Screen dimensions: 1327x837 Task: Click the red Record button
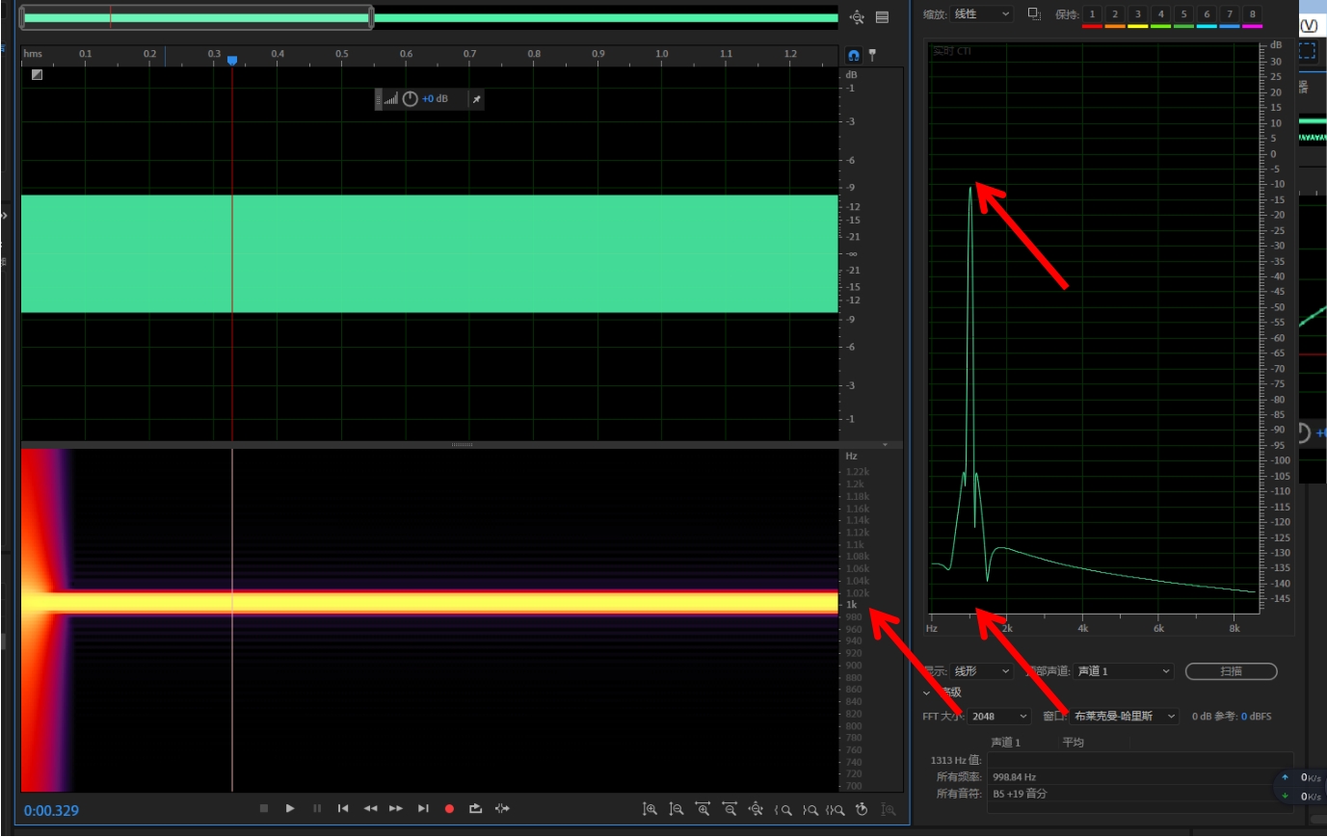point(449,809)
